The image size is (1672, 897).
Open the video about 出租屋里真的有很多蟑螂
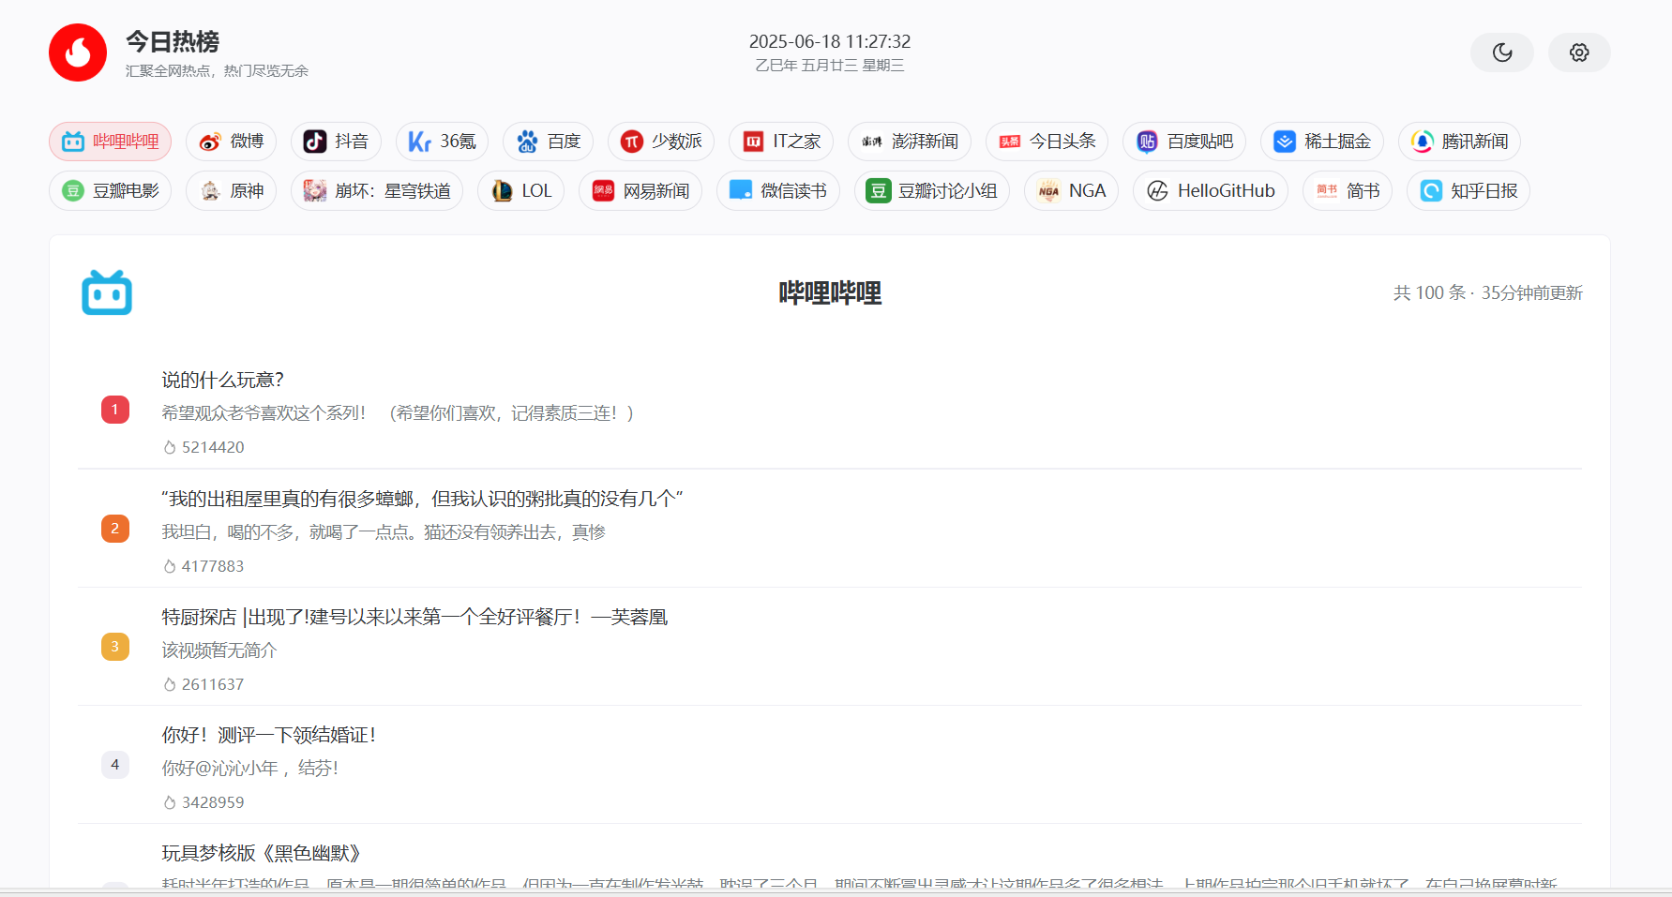click(422, 499)
